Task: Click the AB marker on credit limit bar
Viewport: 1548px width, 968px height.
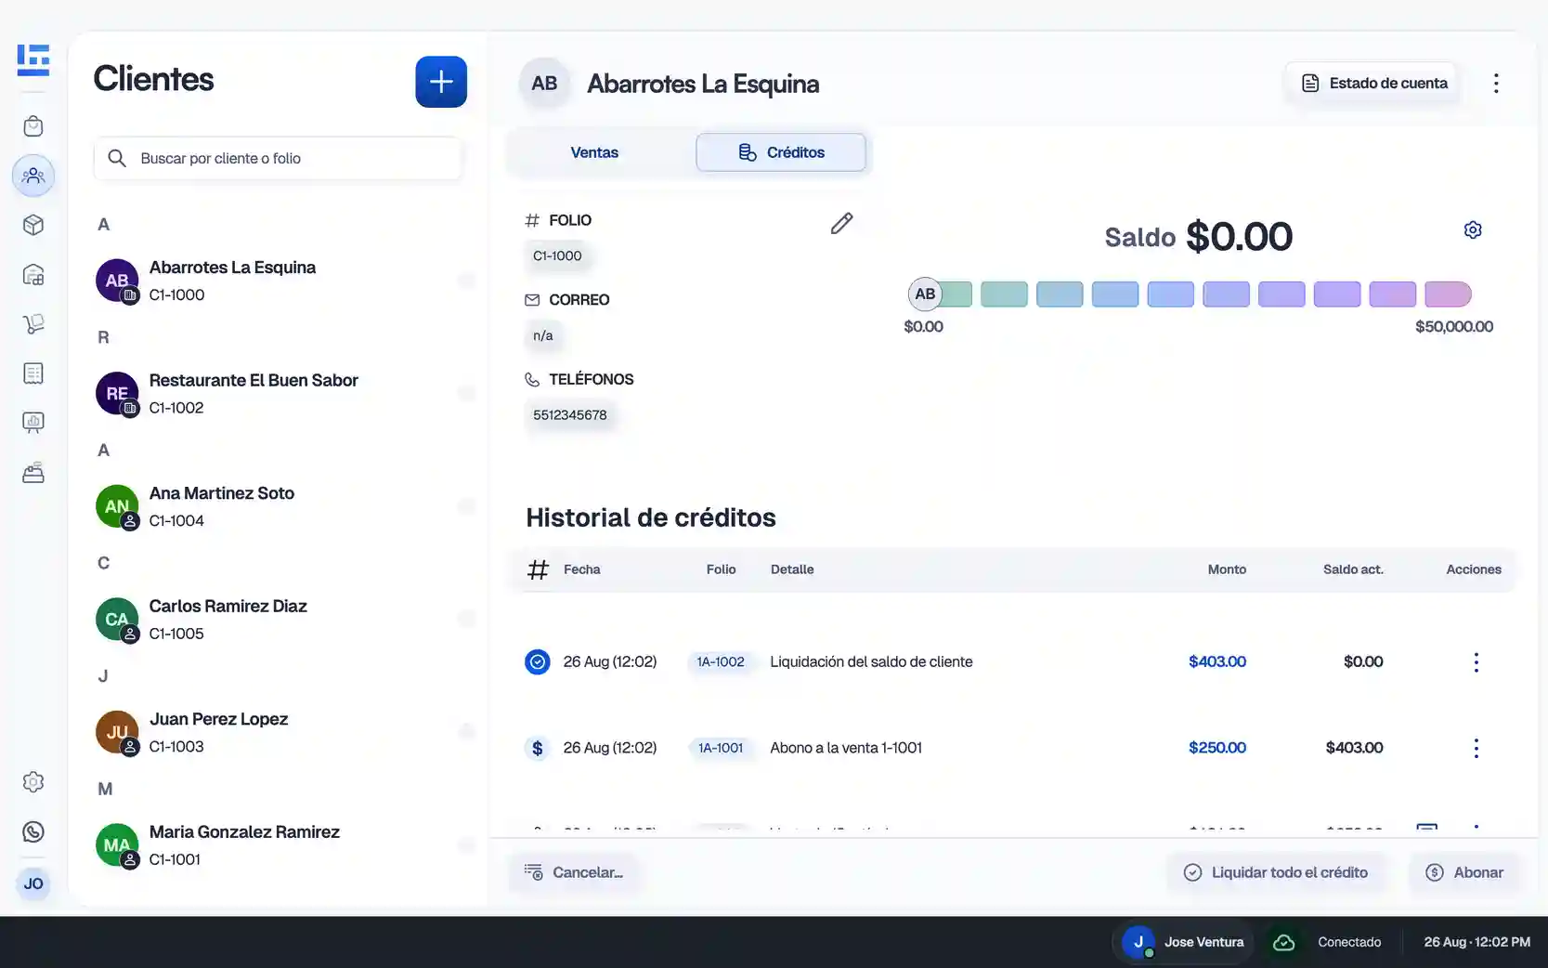Action: (x=925, y=294)
